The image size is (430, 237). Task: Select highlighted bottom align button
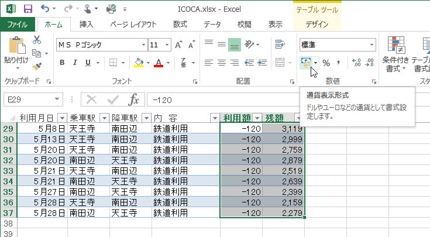(235, 44)
